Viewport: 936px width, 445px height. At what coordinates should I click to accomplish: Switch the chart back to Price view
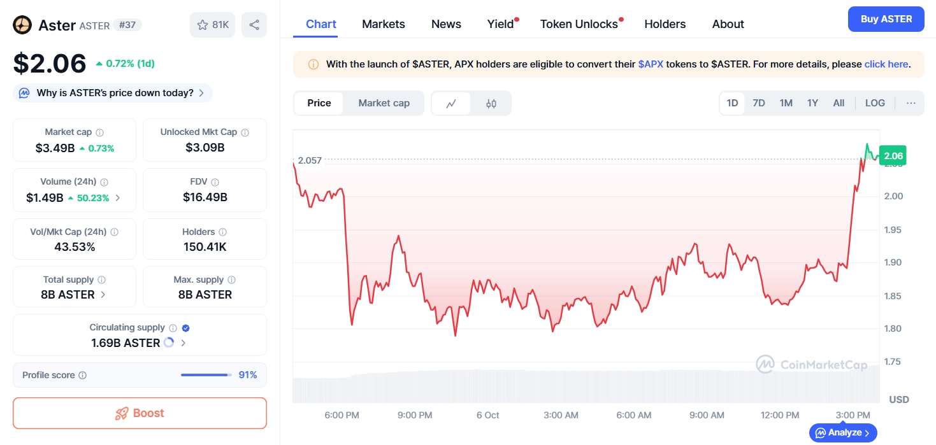(319, 102)
